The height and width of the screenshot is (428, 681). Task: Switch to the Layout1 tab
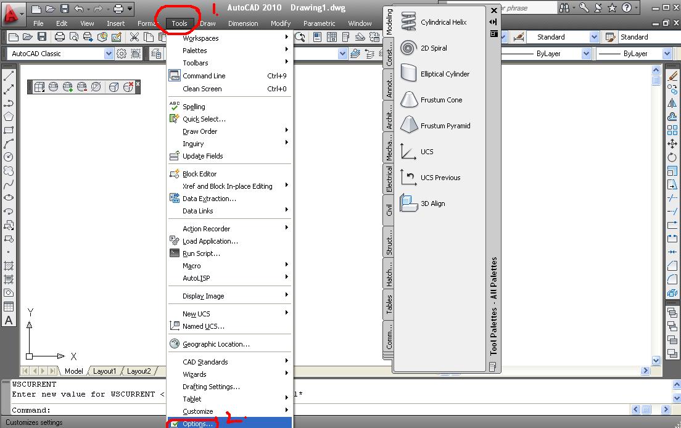[x=104, y=371]
